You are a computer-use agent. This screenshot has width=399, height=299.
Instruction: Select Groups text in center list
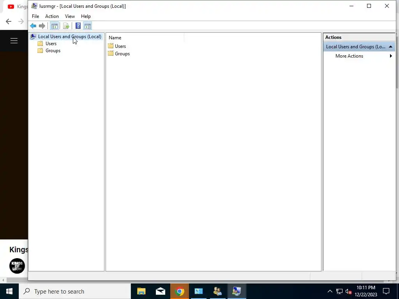pyautogui.click(x=122, y=54)
